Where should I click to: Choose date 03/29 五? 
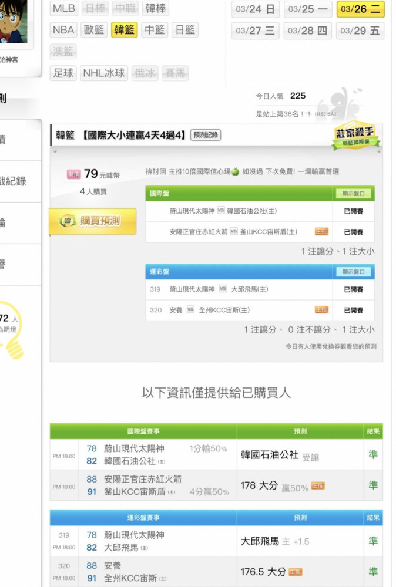pyautogui.click(x=360, y=31)
